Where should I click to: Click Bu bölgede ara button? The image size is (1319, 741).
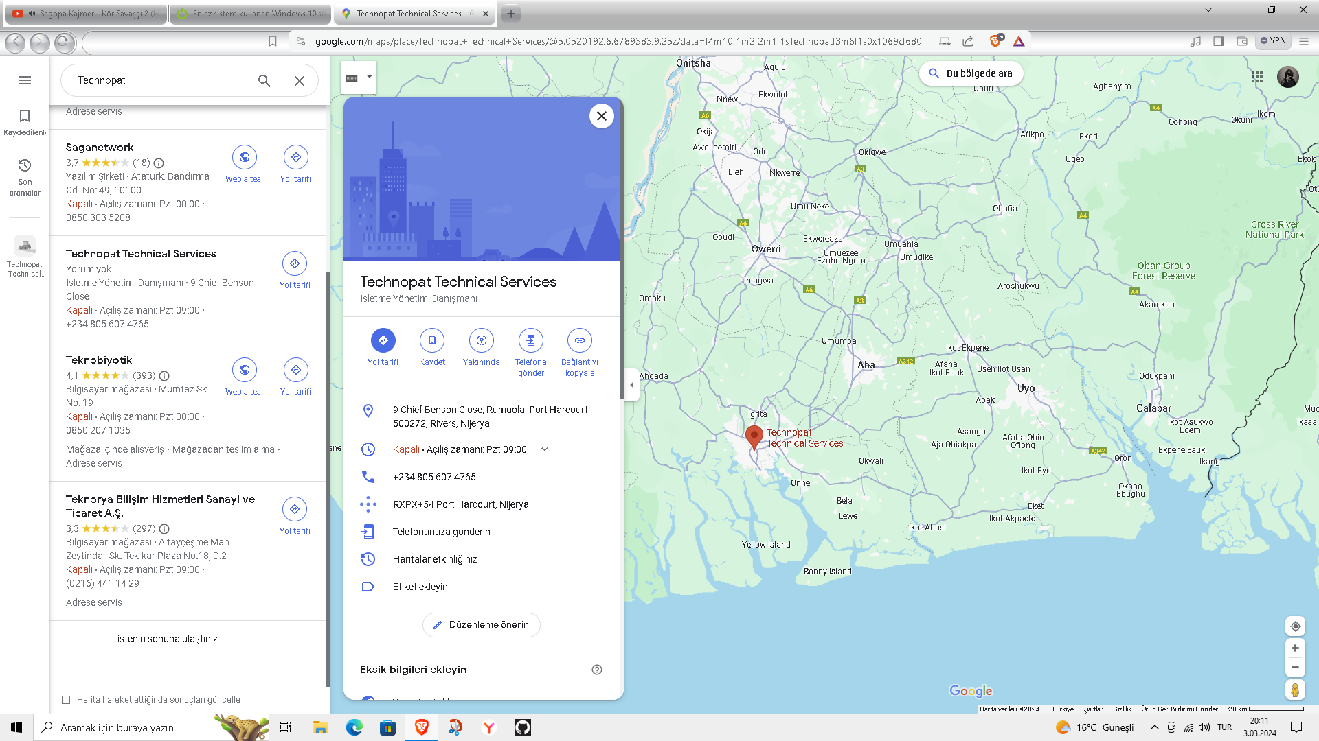click(971, 73)
